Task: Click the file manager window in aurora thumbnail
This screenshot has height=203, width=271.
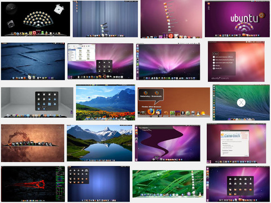Action: 81,52
